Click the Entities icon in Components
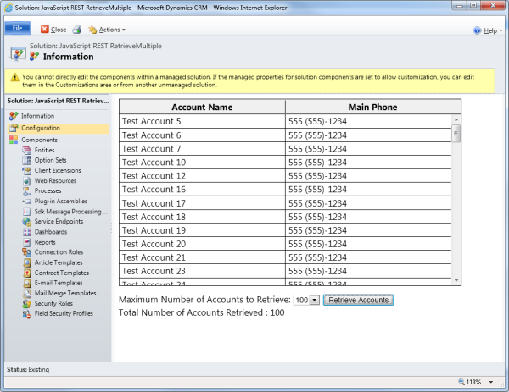Screen dimensions: 509x392 pos(26,150)
